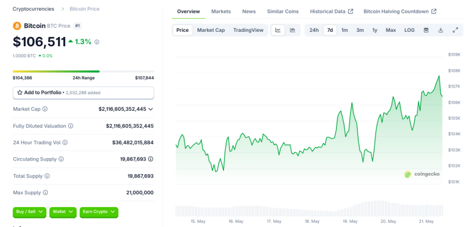Open the Buy / Sell dropdown
Image resolution: width=474 pixels, height=227 pixels.
tap(29, 212)
